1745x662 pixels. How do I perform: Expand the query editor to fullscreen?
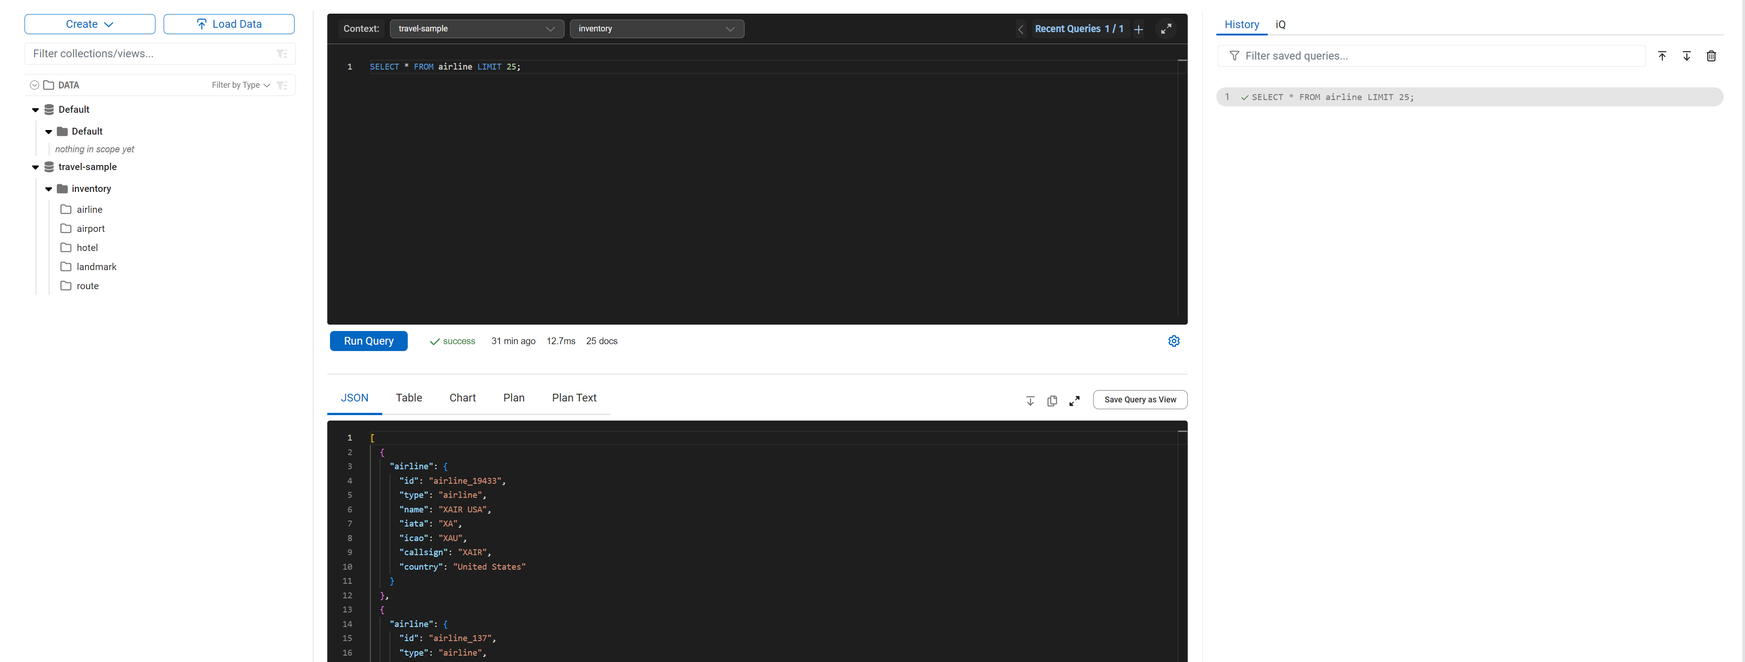pos(1165,29)
